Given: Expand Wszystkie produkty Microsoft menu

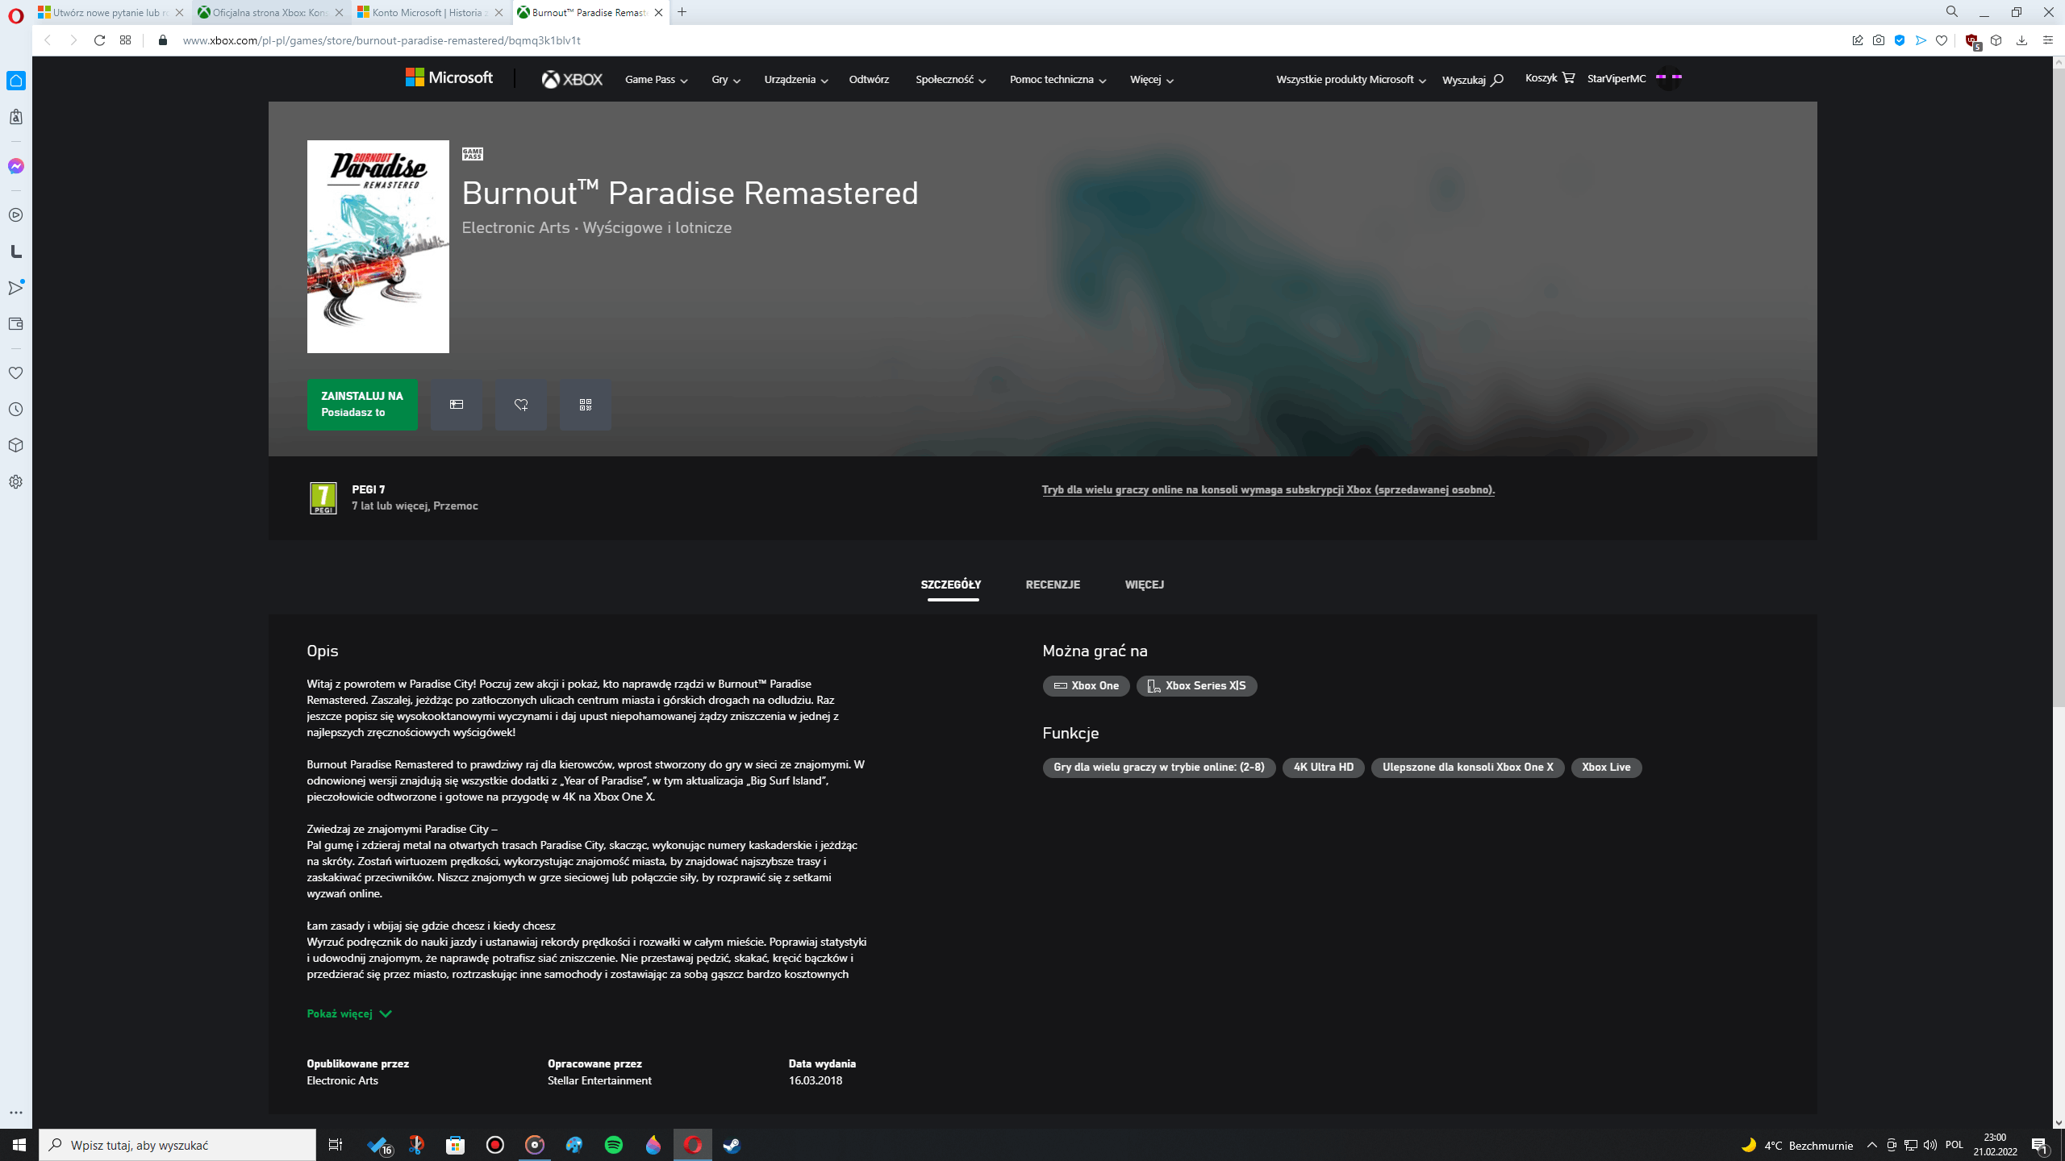Looking at the screenshot, I should (x=1350, y=80).
